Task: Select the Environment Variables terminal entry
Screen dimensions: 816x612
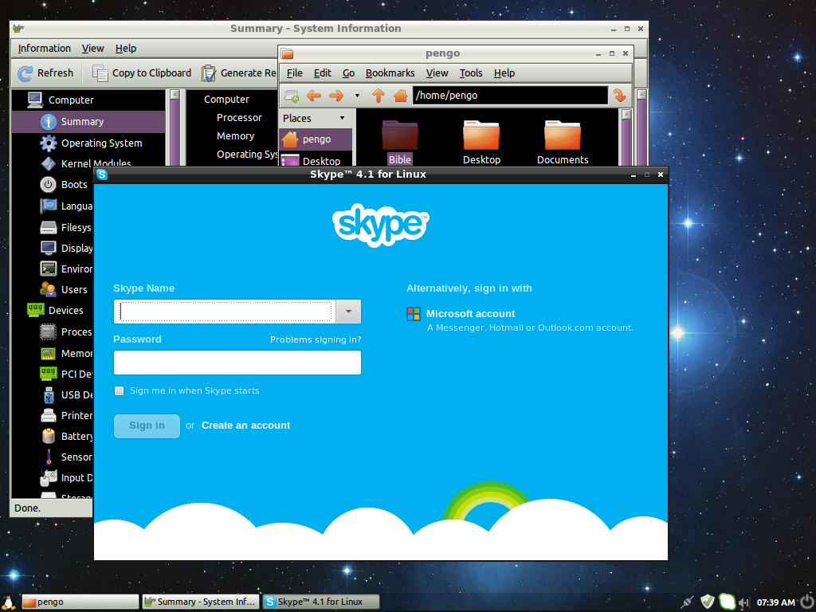Action: (66, 269)
